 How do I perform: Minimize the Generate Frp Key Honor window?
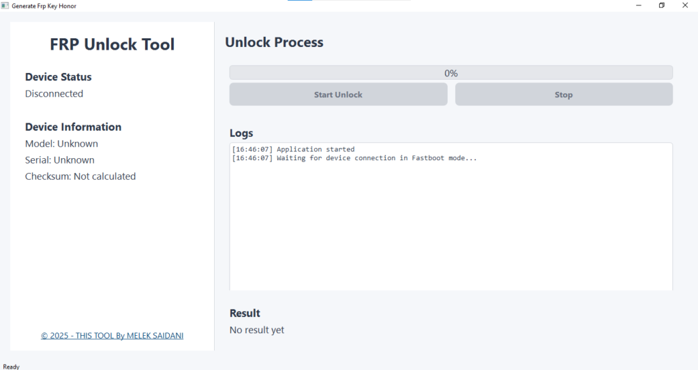point(639,5)
